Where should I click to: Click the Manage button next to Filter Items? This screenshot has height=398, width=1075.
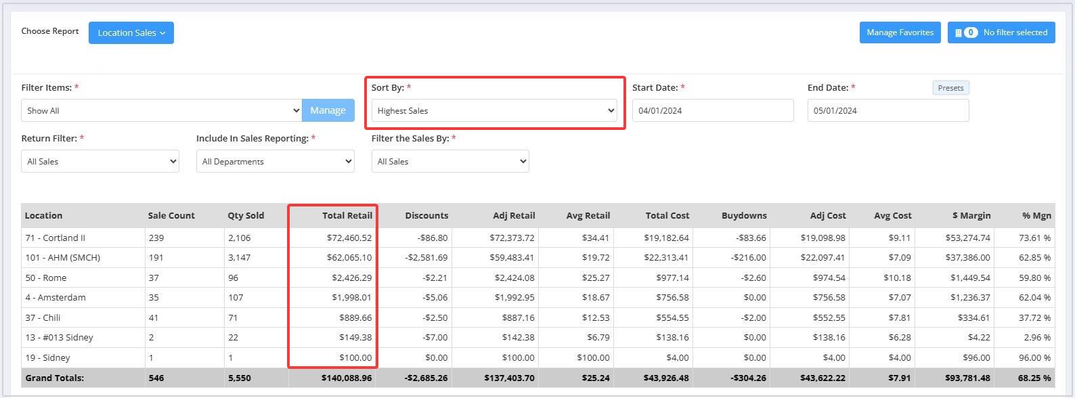[328, 110]
